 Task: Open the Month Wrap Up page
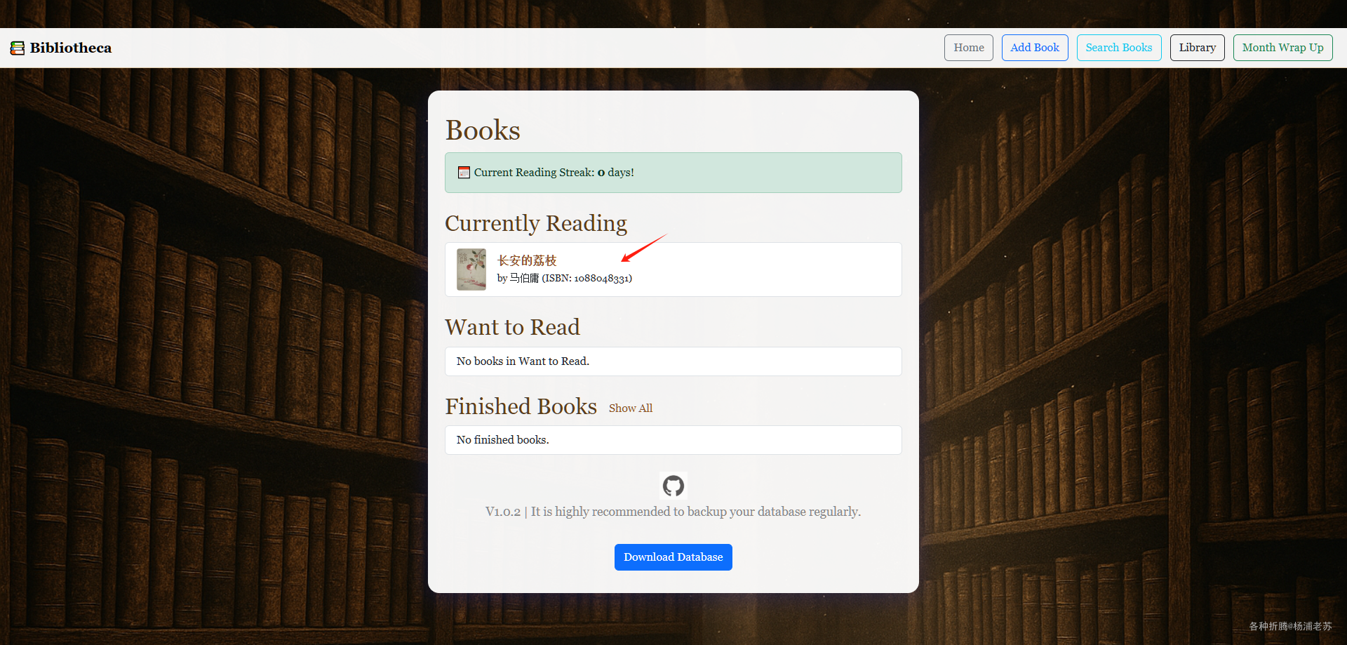coord(1283,48)
